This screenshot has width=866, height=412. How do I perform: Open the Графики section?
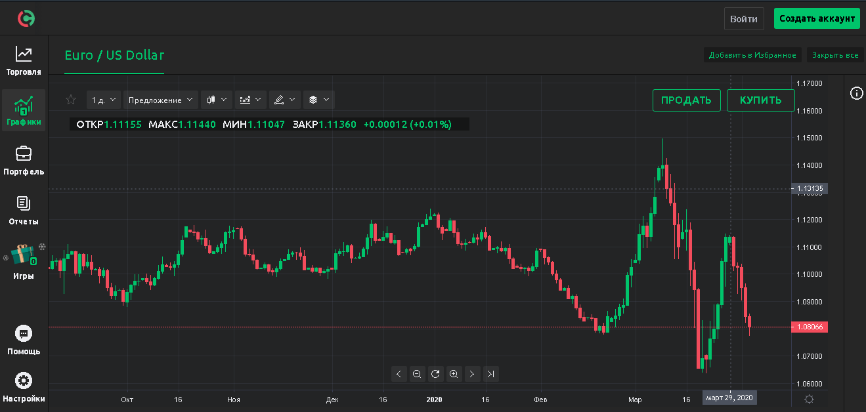point(24,110)
